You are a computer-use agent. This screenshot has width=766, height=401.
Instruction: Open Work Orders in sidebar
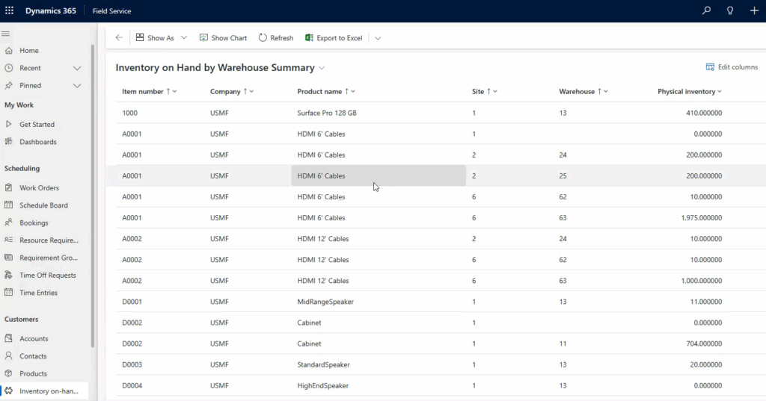tap(39, 188)
